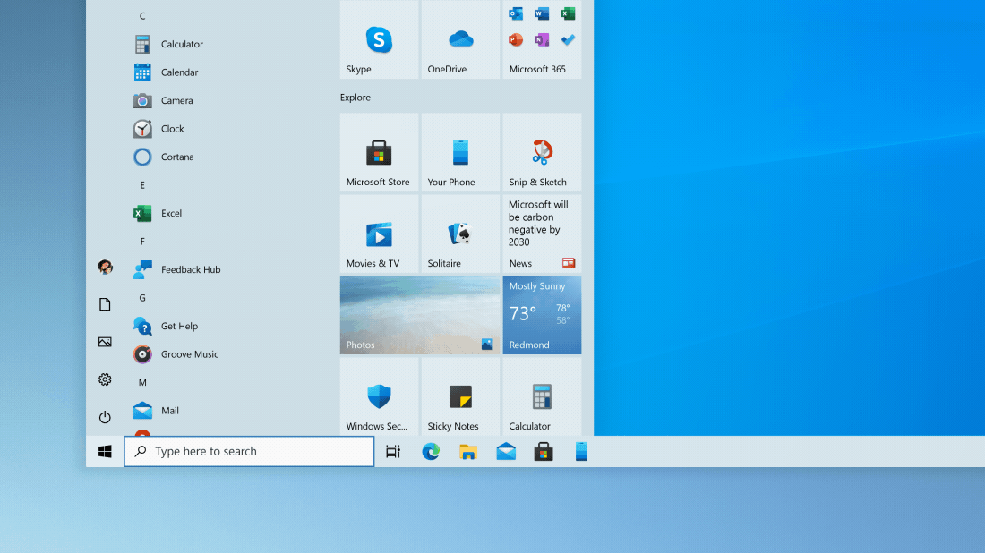Open the Skype app tile

(379, 39)
